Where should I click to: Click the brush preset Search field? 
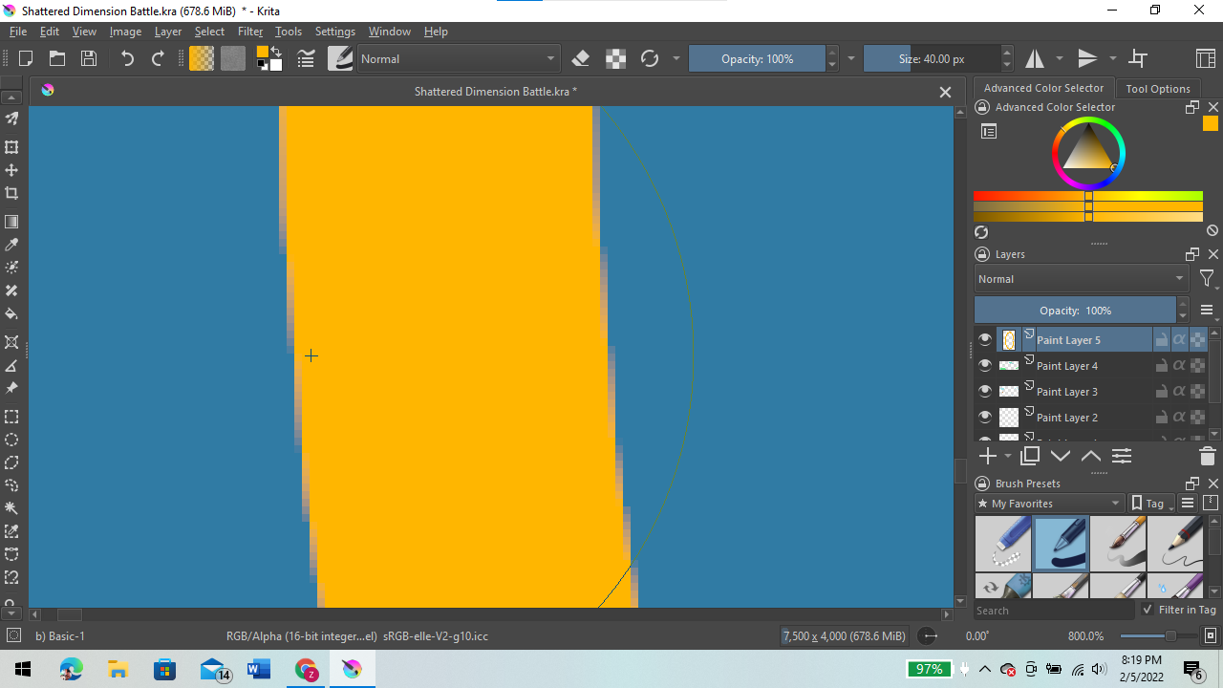[1054, 611]
